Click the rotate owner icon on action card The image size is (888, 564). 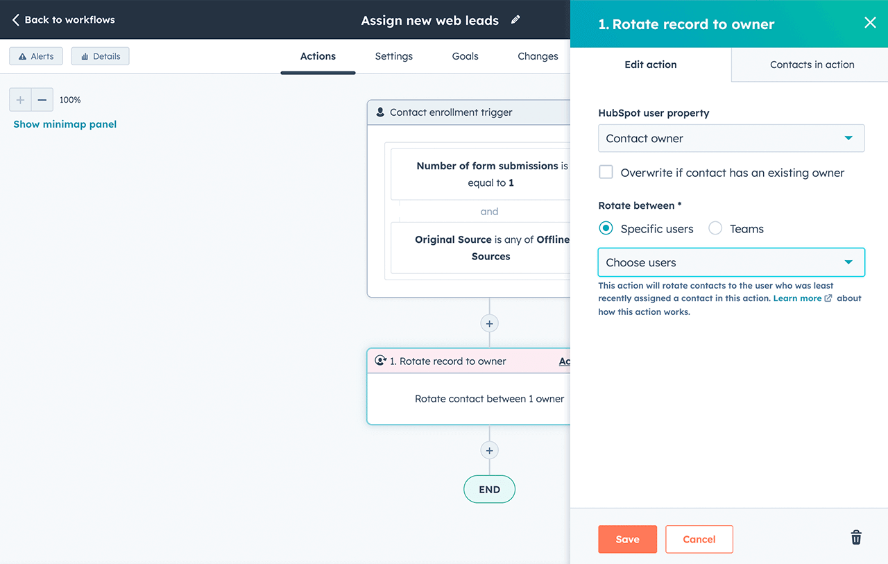coord(380,360)
